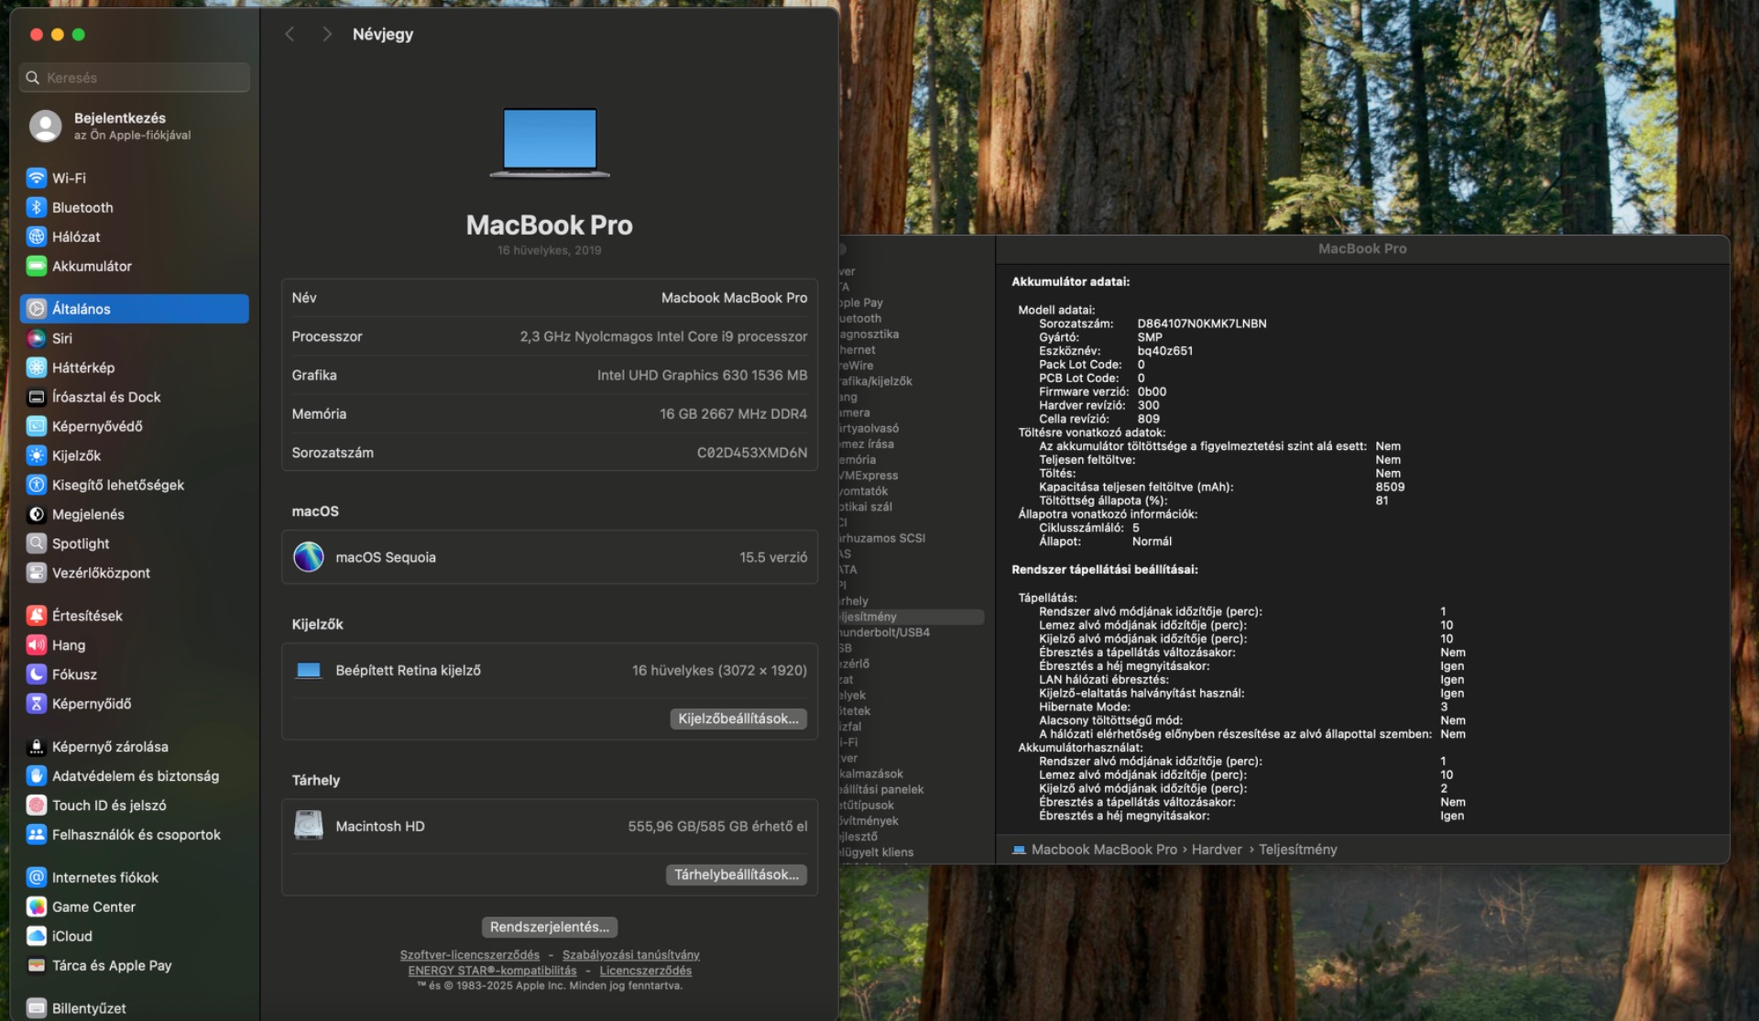Open Kijelzők displays icon
The width and height of the screenshot is (1759, 1021).
[37, 456]
